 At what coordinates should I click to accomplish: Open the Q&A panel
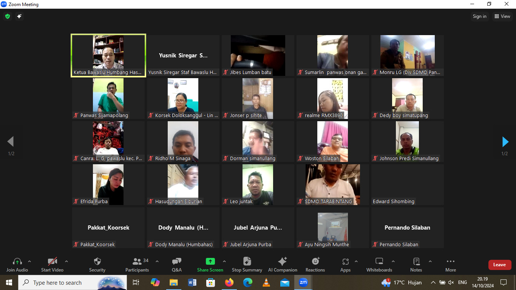(176, 264)
